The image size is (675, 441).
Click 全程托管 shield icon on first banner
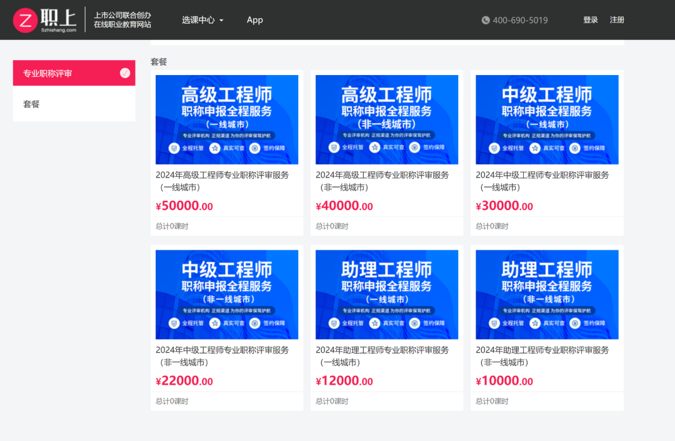(174, 148)
